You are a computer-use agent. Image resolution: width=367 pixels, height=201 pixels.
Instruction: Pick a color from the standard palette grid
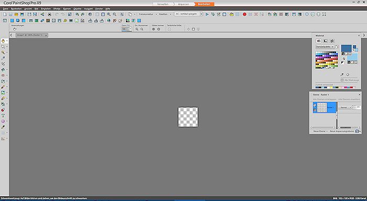coord(327,60)
